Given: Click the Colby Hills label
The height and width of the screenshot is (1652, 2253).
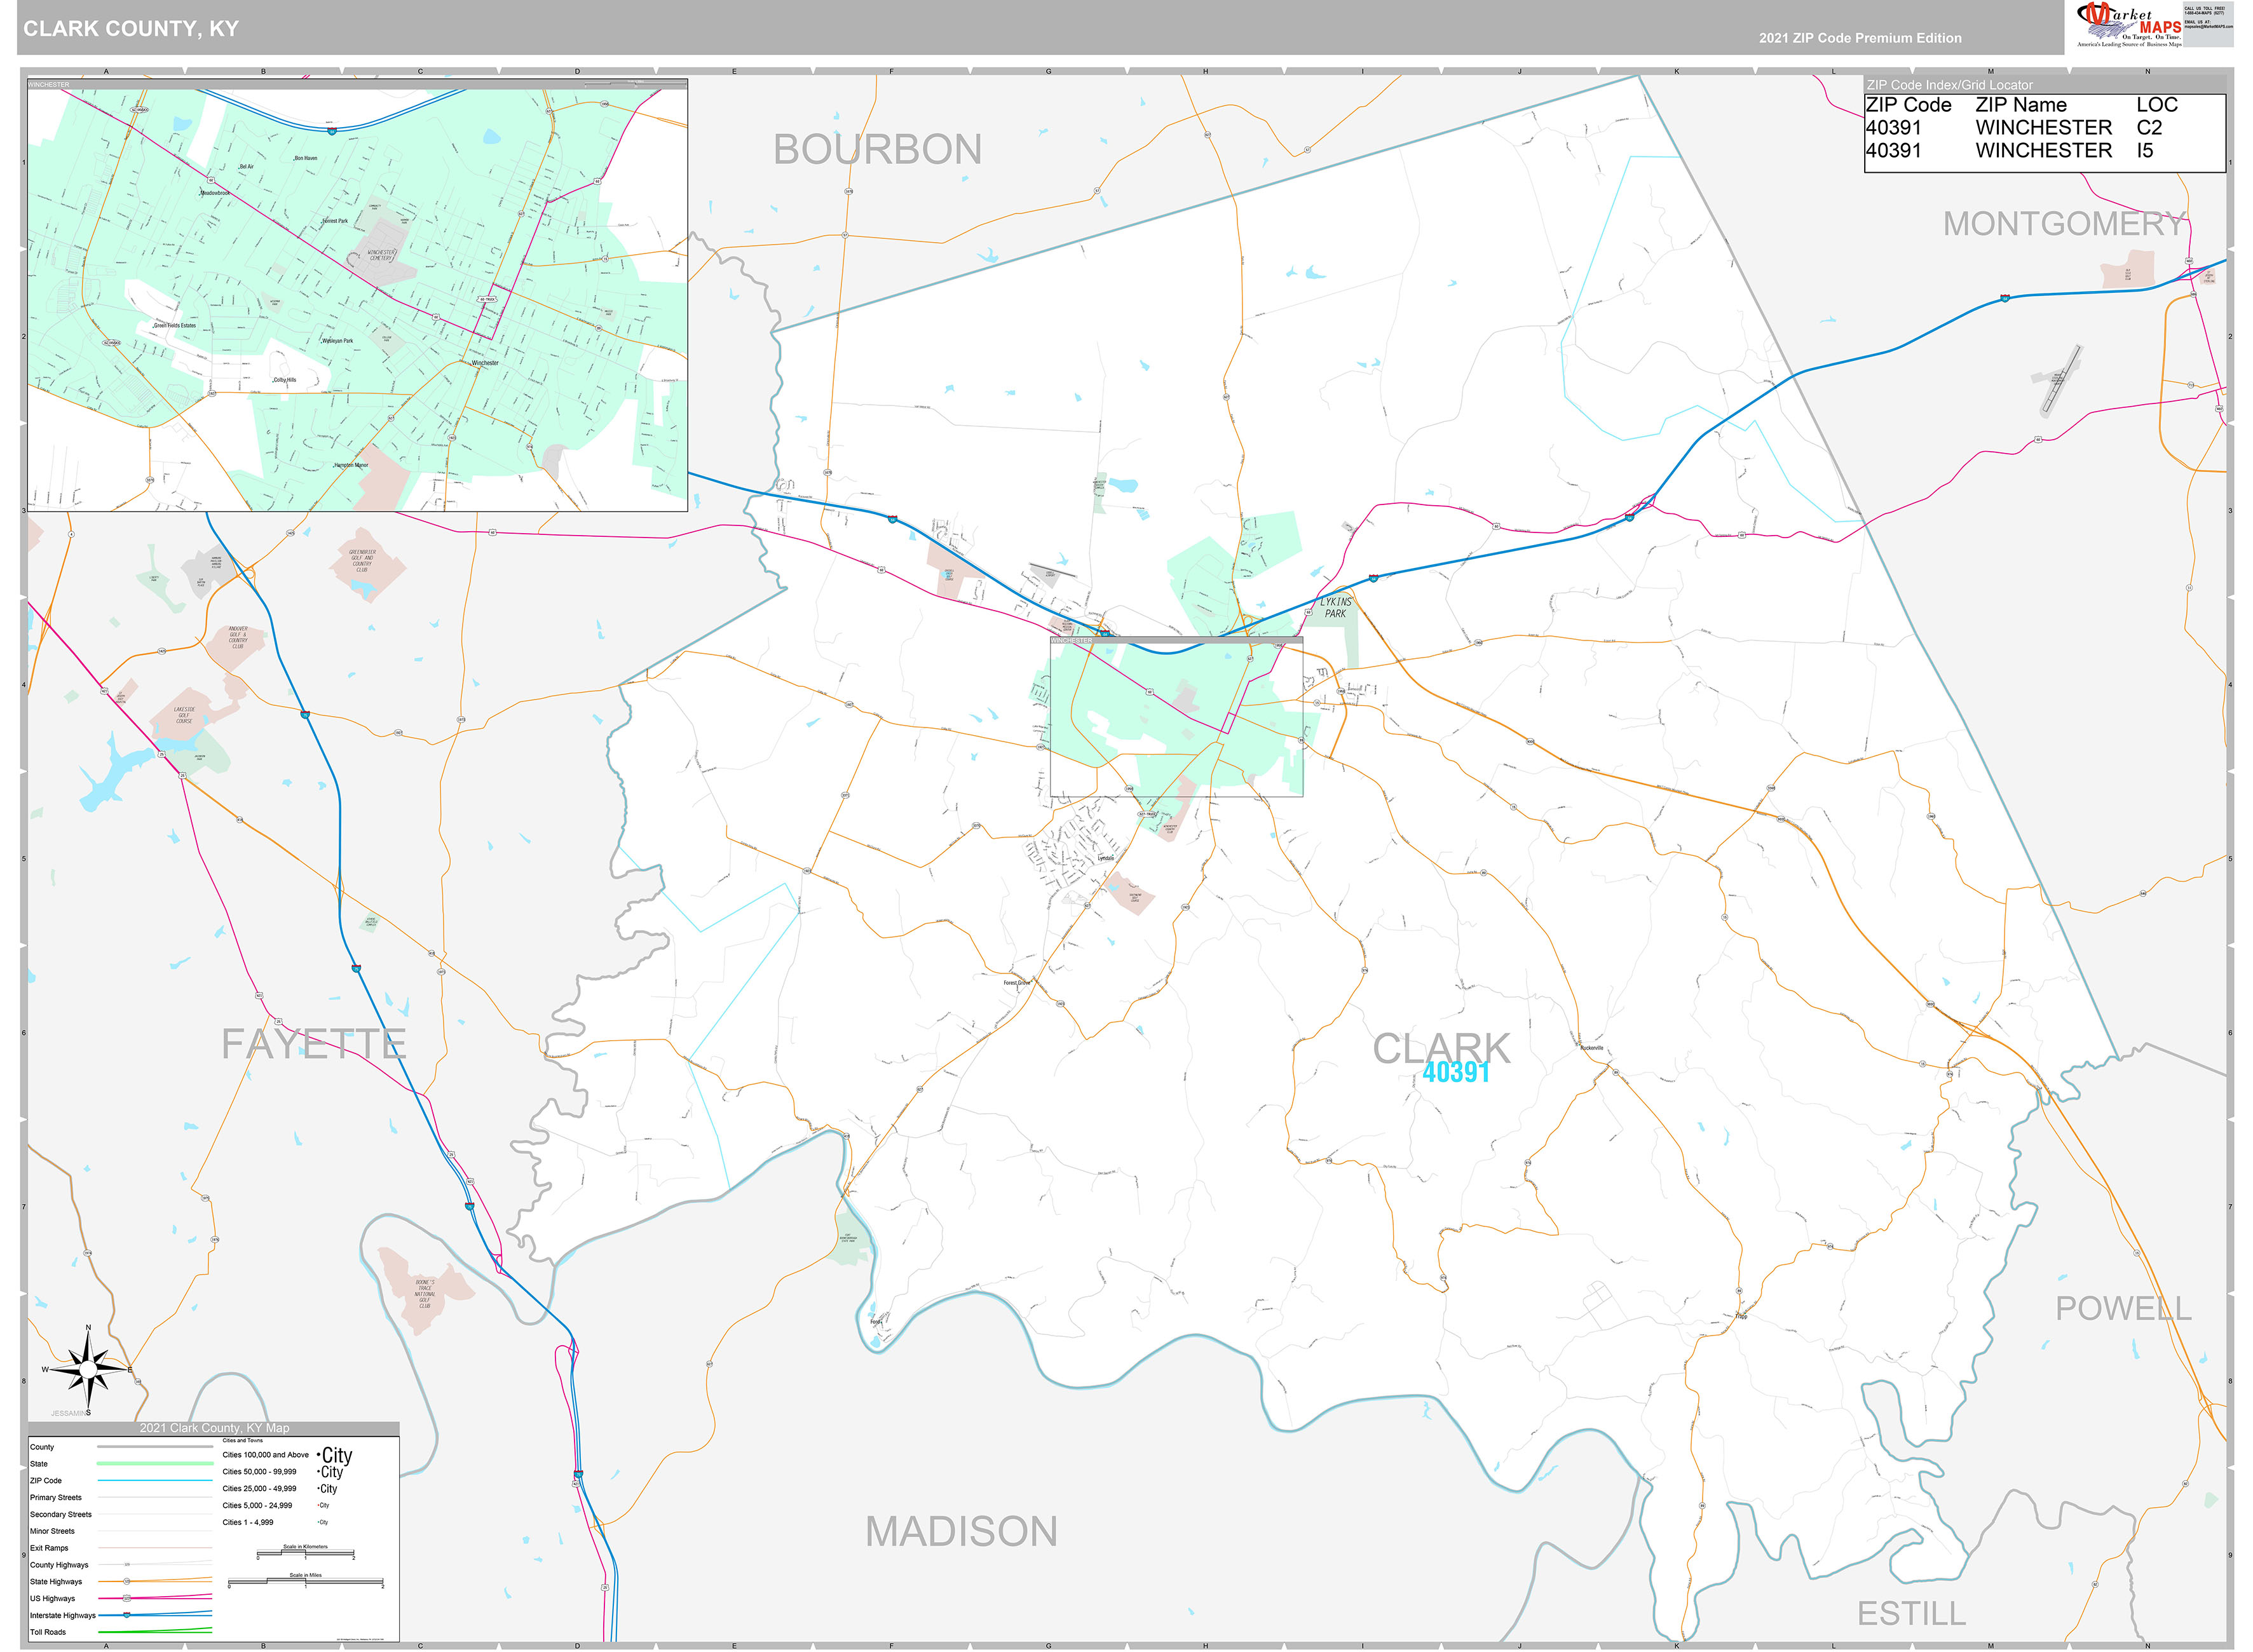Looking at the screenshot, I should [284, 380].
